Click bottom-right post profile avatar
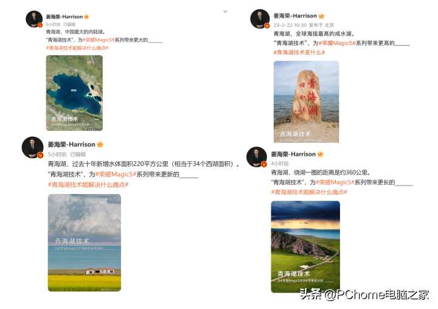 pos(257,157)
